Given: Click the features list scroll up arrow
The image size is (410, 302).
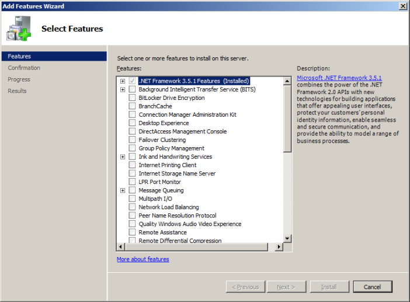Looking at the screenshot, I should 287,81.
